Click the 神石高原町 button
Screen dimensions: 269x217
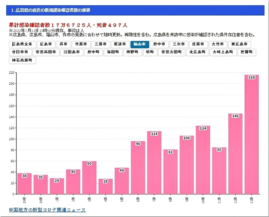pos(22,60)
